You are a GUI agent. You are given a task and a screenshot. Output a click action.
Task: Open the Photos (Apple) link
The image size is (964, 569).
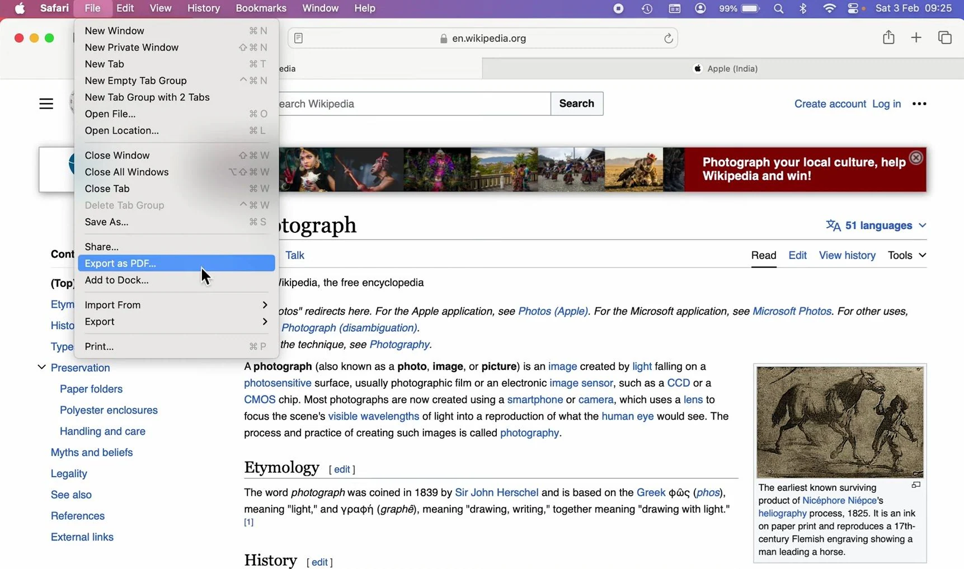(553, 311)
